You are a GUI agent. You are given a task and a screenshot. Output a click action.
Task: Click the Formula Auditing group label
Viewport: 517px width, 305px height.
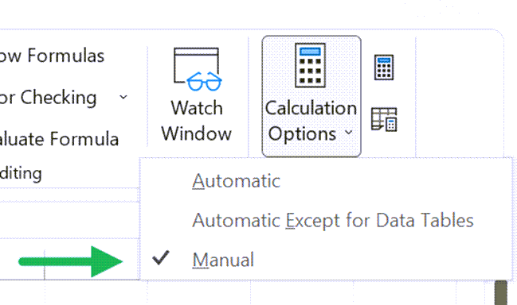[x=21, y=173]
